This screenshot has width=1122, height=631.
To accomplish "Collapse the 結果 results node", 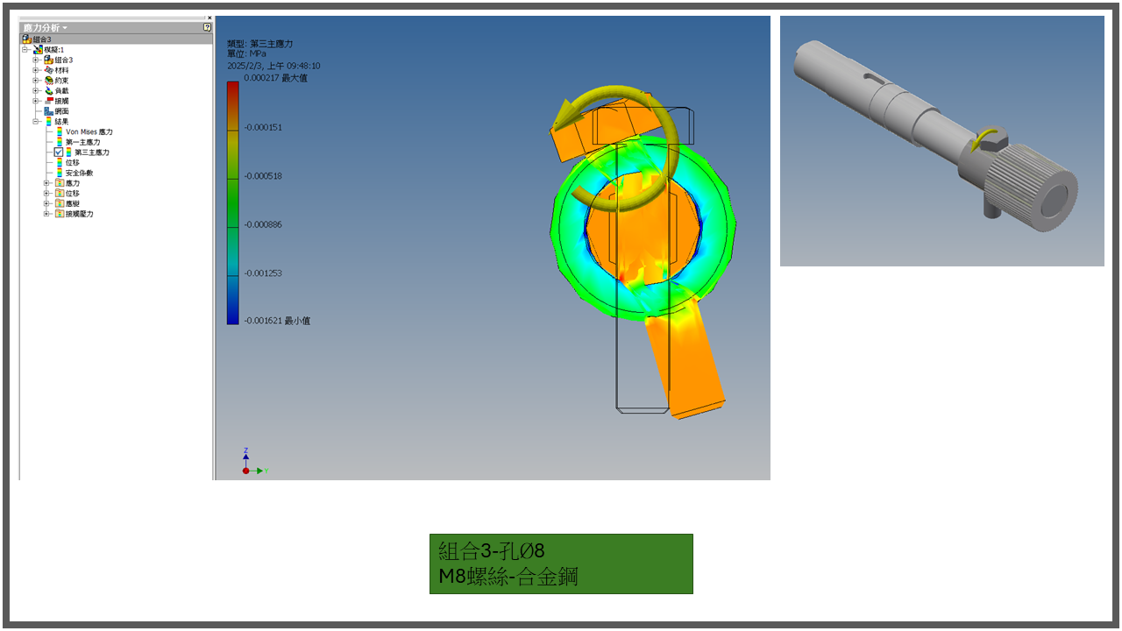I will 37,122.
